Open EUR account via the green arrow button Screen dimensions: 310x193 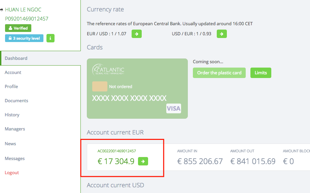tap(143, 161)
